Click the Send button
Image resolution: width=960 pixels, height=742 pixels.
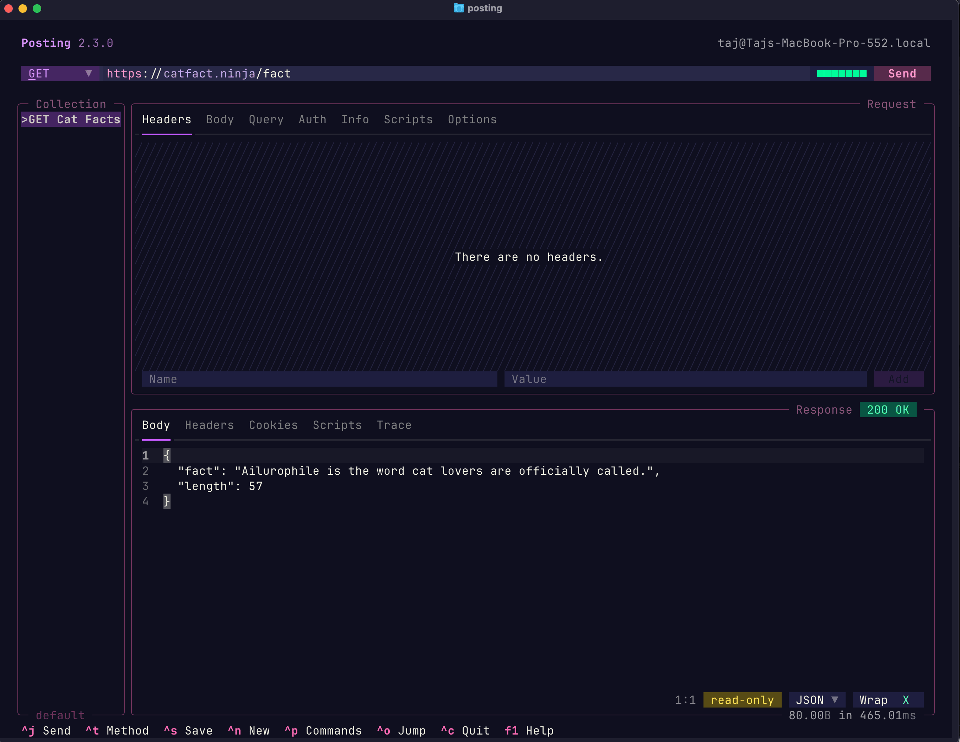coord(902,74)
